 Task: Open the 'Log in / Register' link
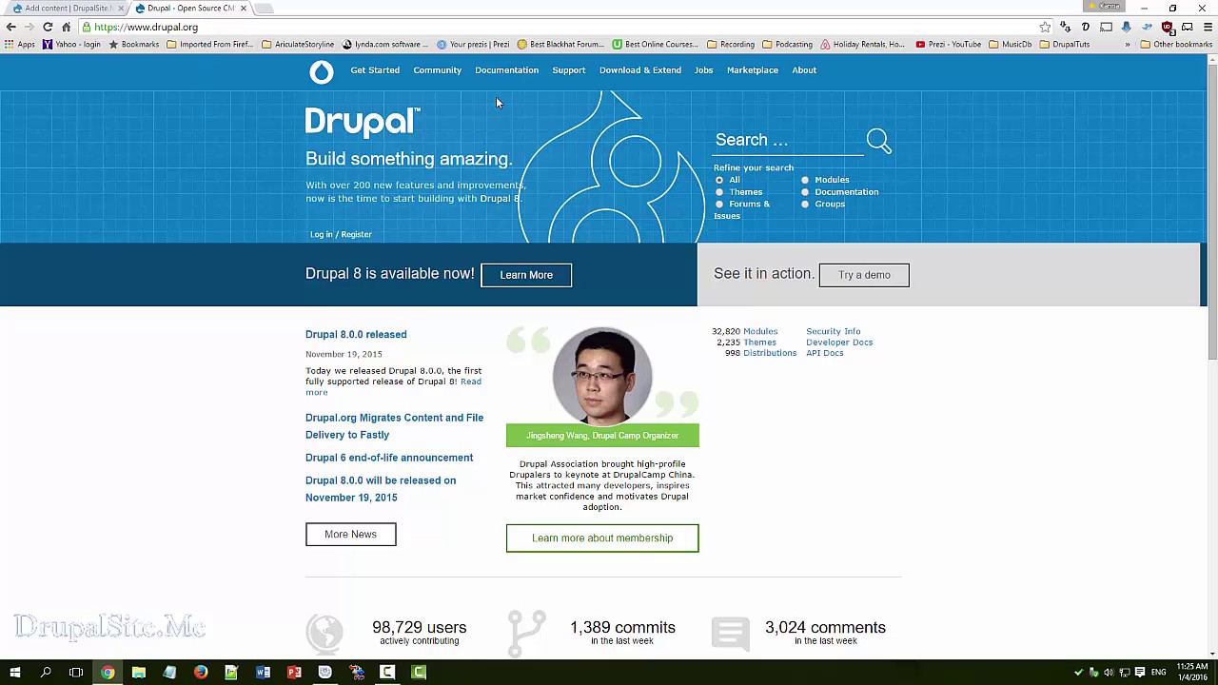click(341, 234)
